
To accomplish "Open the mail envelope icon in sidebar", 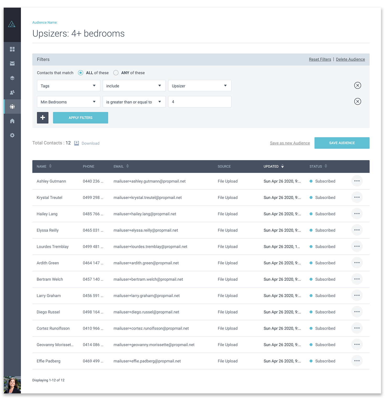I will coord(12,64).
